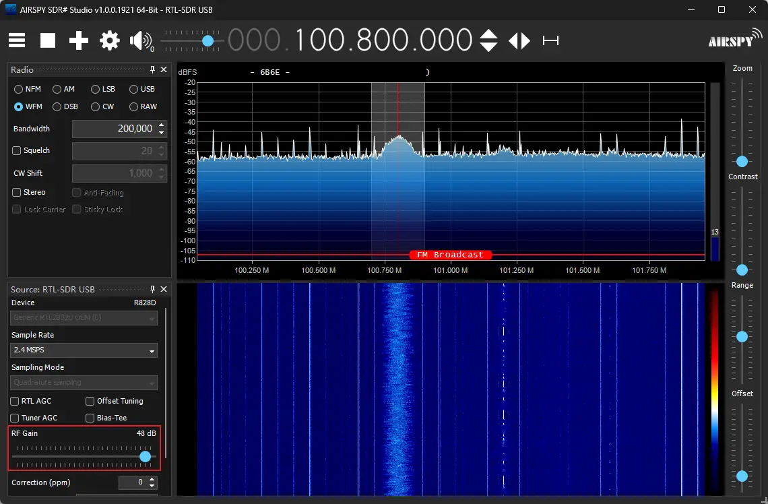Viewport: 768px width, 504px height.
Task: Click the FM Broadcast band label
Action: [x=450, y=255]
